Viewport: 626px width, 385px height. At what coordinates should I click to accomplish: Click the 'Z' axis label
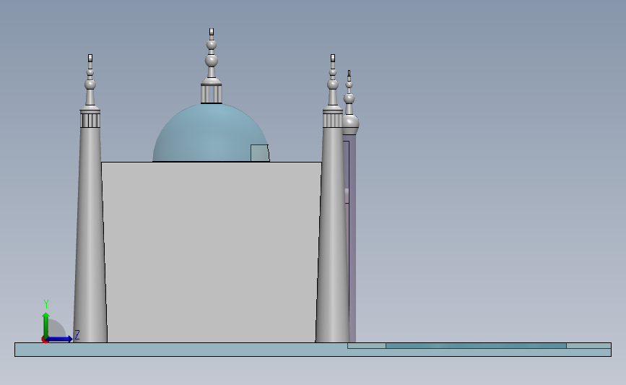(77, 334)
